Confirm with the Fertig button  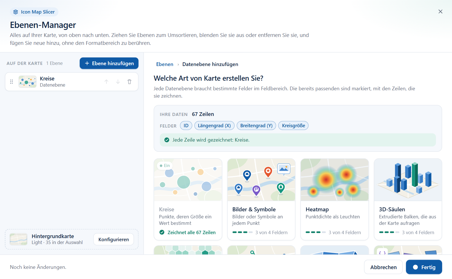(x=424, y=267)
